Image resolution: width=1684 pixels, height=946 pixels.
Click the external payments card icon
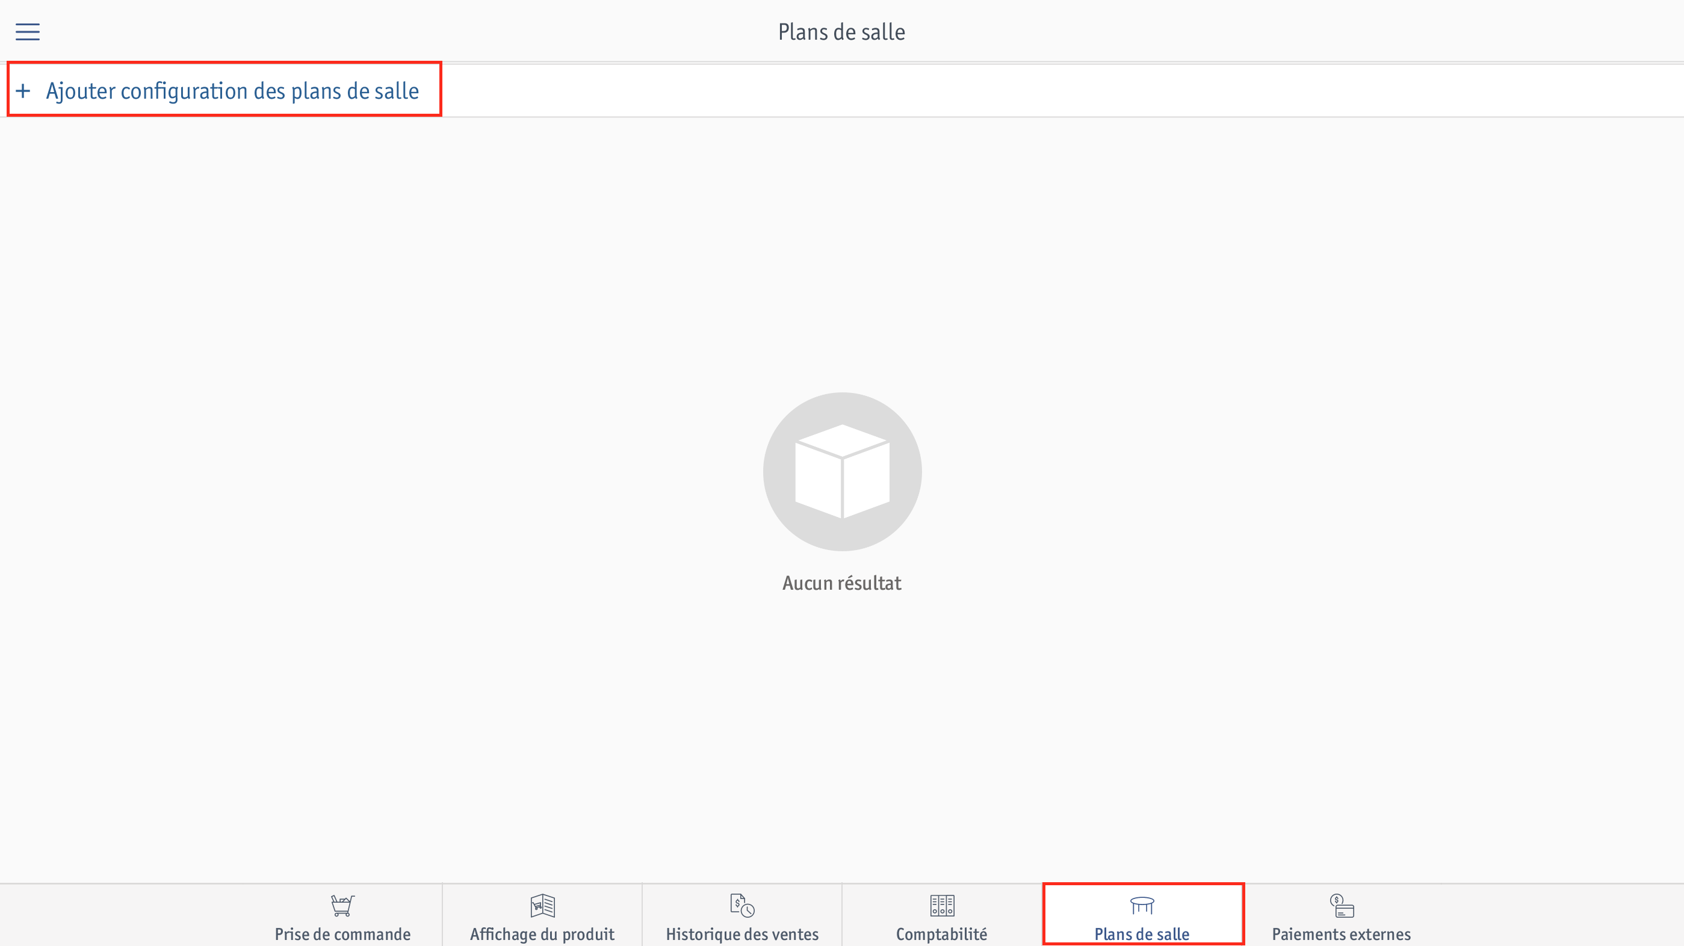coord(1342,906)
